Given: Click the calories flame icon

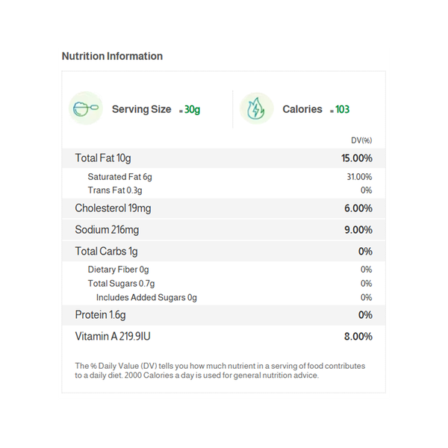Looking at the screenshot, I should coord(255,109).
